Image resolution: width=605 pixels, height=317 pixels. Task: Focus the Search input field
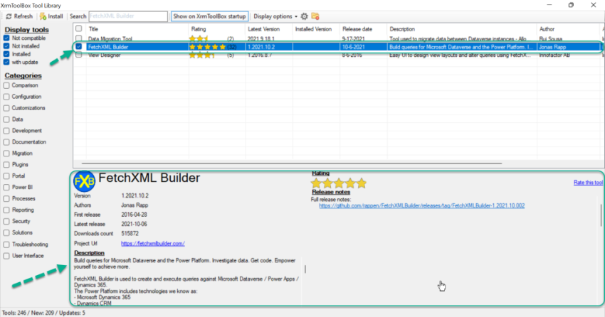click(128, 16)
